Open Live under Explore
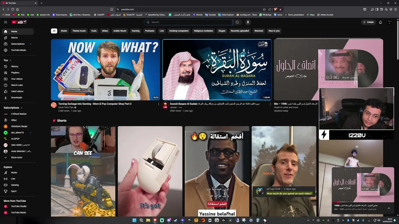The height and width of the screenshot is (224, 399). [18, 179]
